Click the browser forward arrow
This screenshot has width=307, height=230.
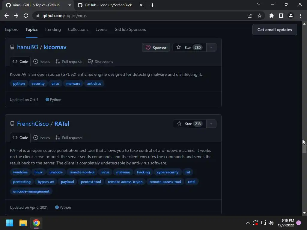coord(16,16)
